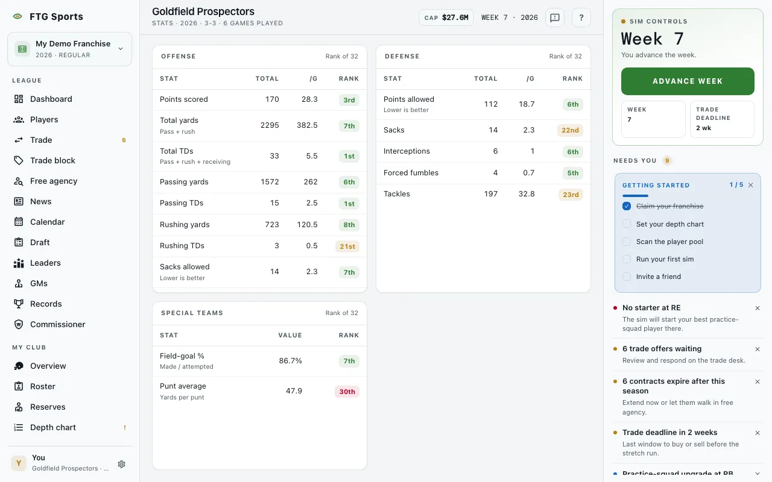Open Records trophy icon
This screenshot has width=772, height=482.
click(x=19, y=304)
